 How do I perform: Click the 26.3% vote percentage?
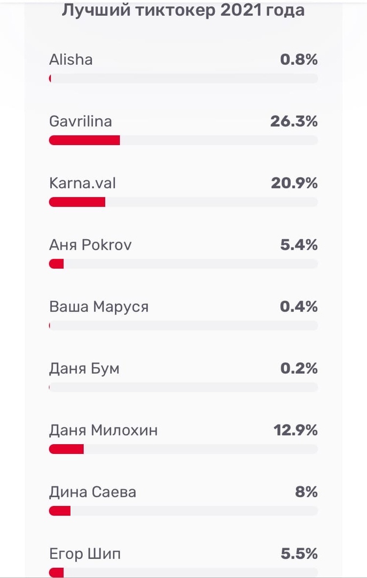[294, 121]
